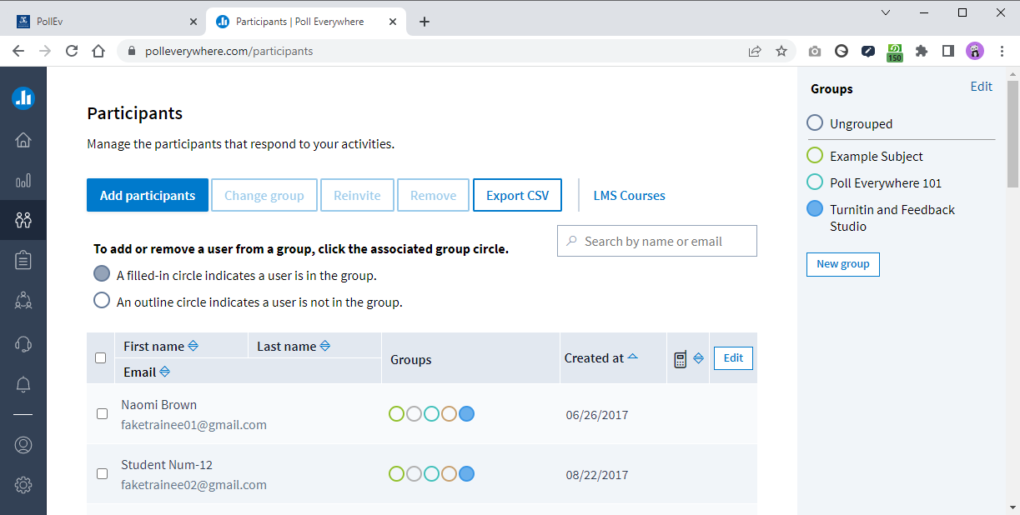Click the table header Edit button
Viewport: 1020px width, 515px height.
(733, 358)
